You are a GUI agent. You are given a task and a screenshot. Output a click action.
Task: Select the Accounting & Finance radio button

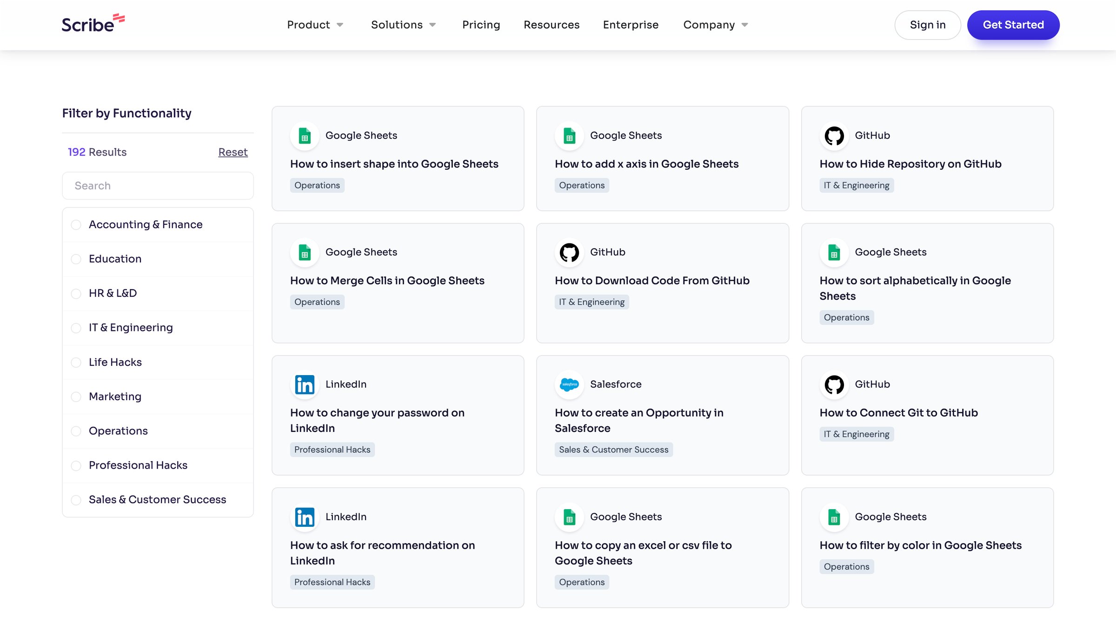(76, 225)
